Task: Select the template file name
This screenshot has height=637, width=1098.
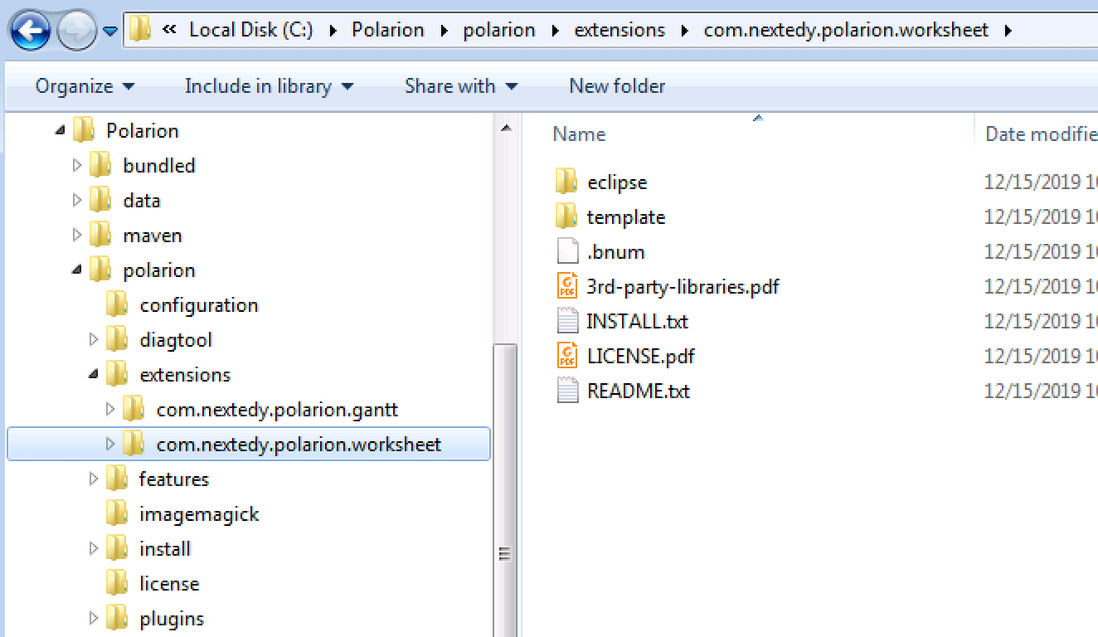Action: coord(625,217)
